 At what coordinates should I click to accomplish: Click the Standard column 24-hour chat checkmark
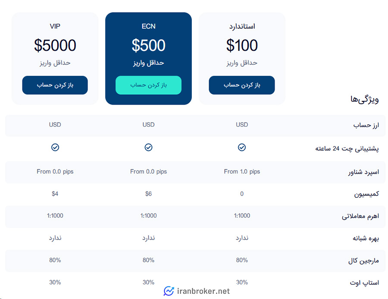(x=242, y=147)
